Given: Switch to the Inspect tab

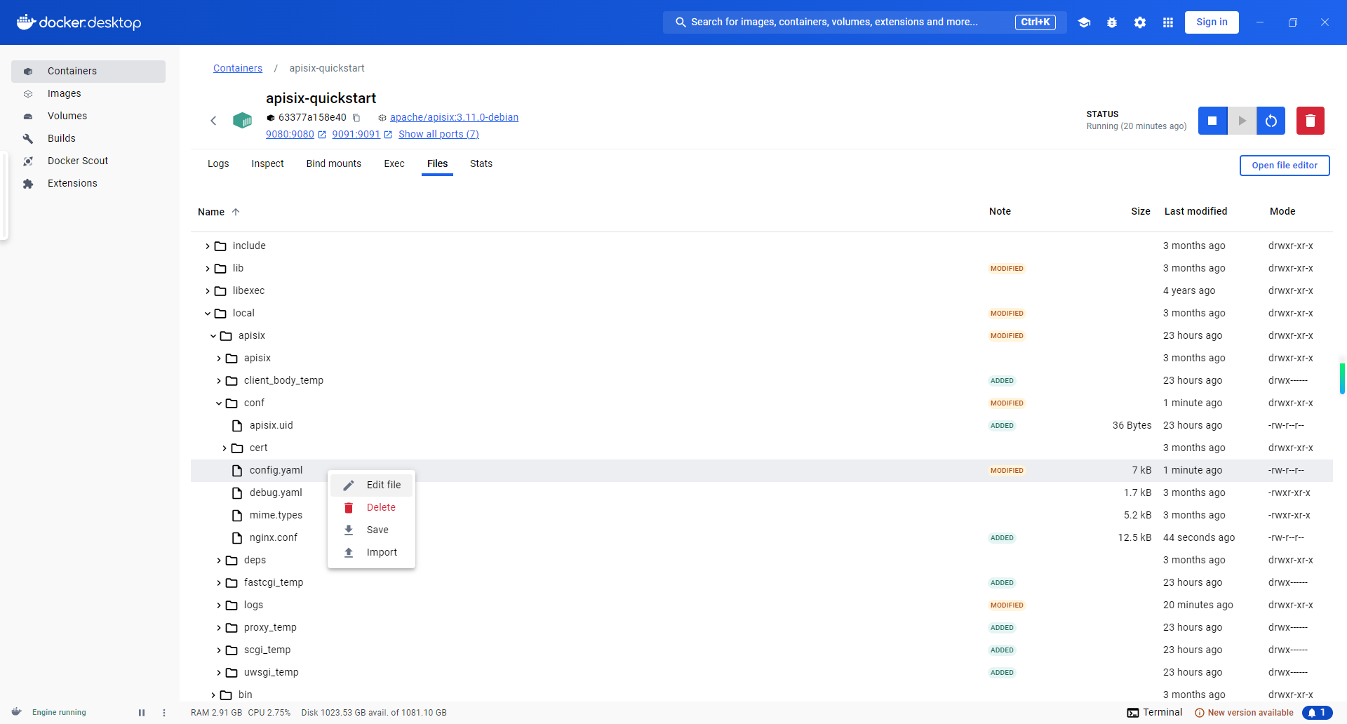Looking at the screenshot, I should pyautogui.click(x=267, y=163).
